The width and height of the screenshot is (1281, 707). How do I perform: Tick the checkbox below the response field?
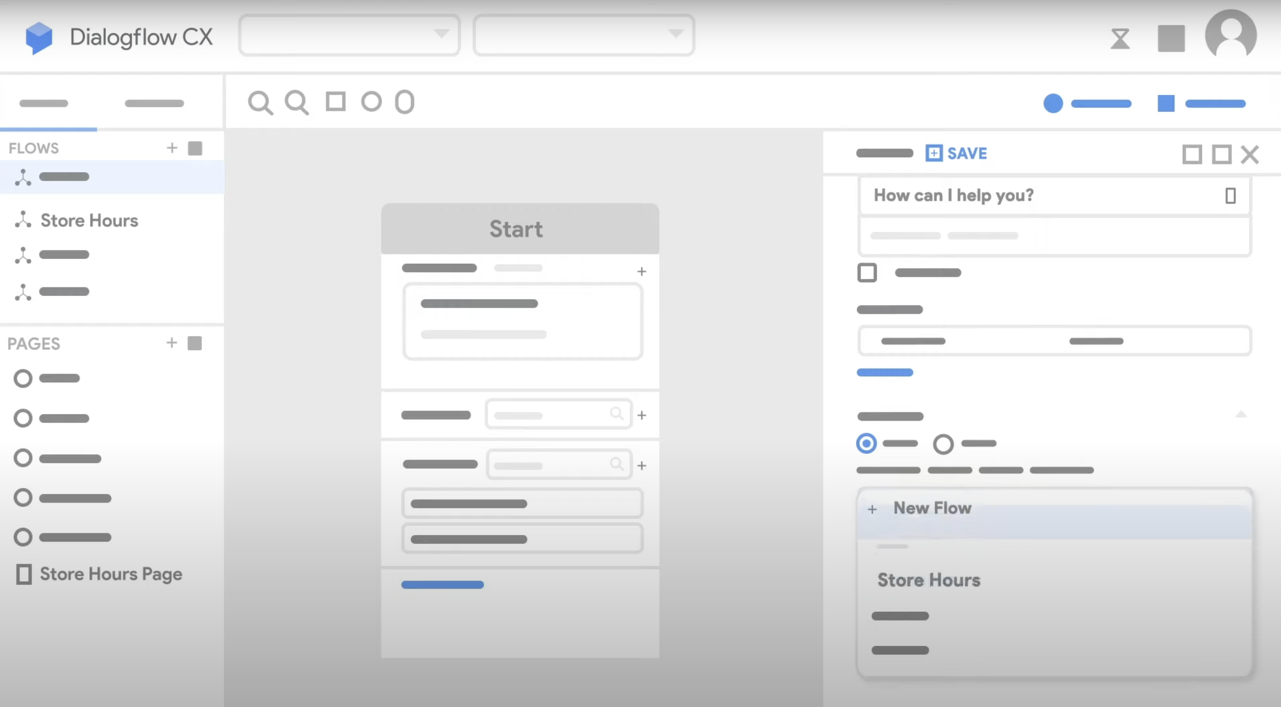point(867,272)
